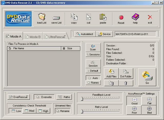
Task: Choose the Fair AccuRescue setting
Action: [149, 101]
